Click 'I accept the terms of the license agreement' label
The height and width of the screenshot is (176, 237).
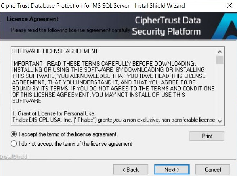pyautogui.click(x=67, y=134)
